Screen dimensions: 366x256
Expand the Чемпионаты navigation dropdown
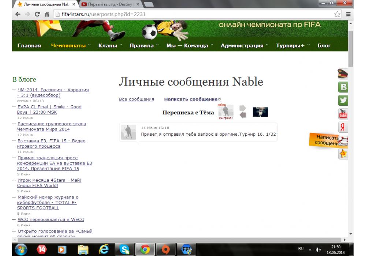(71, 46)
